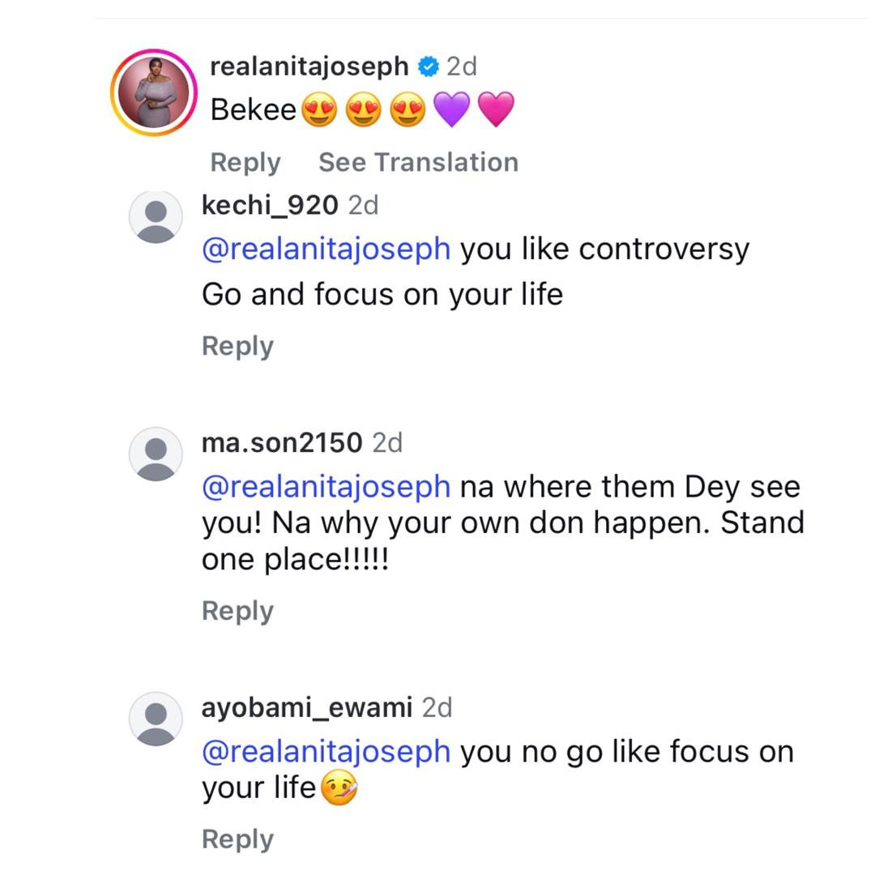Open realanitajoseph's profile picture story
Screen dimensions: 875x875
pyautogui.click(x=154, y=92)
